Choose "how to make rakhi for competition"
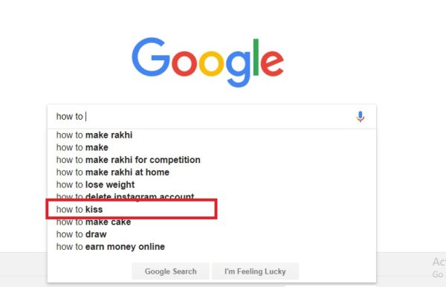Viewport: 446px width, 287px height. click(212, 160)
